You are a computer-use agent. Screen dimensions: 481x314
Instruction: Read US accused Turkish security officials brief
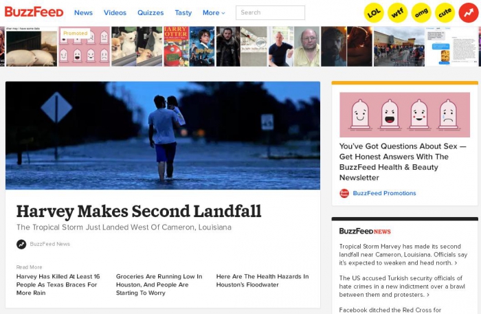pos(402,287)
